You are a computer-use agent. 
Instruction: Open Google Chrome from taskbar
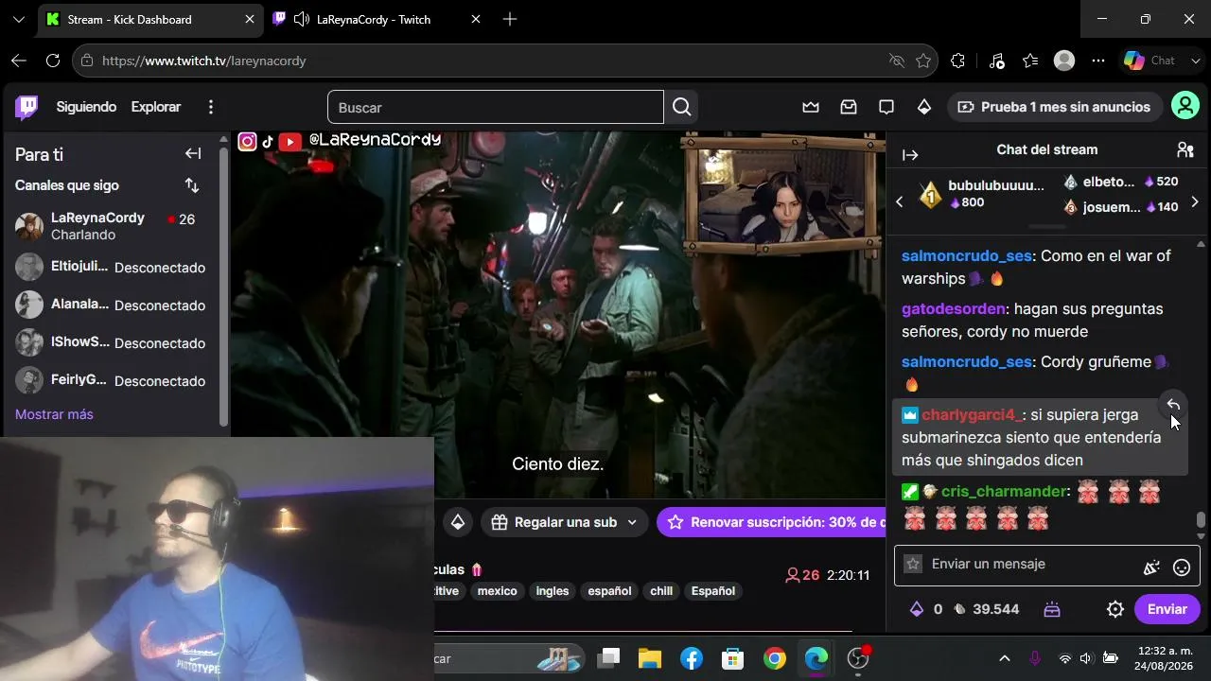point(775,658)
